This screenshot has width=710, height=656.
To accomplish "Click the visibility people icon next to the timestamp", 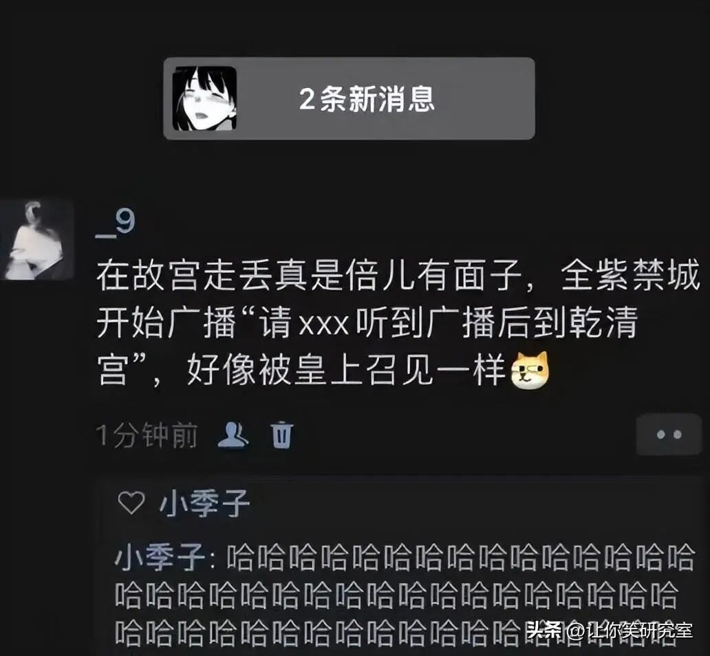I will (x=233, y=435).
